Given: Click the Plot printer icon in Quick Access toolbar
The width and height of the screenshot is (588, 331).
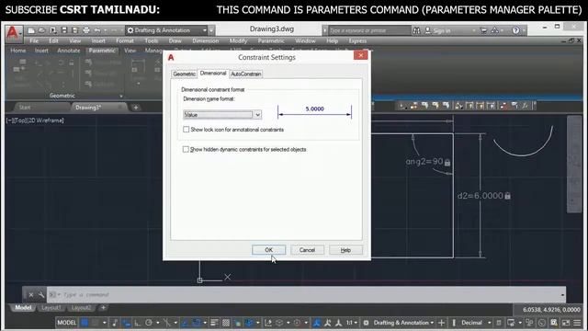Looking at the screenshot, I should click(85, 30).
